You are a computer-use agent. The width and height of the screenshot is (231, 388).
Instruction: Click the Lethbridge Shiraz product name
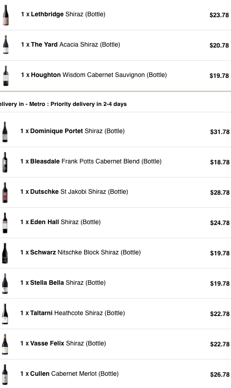pos(68,14)
